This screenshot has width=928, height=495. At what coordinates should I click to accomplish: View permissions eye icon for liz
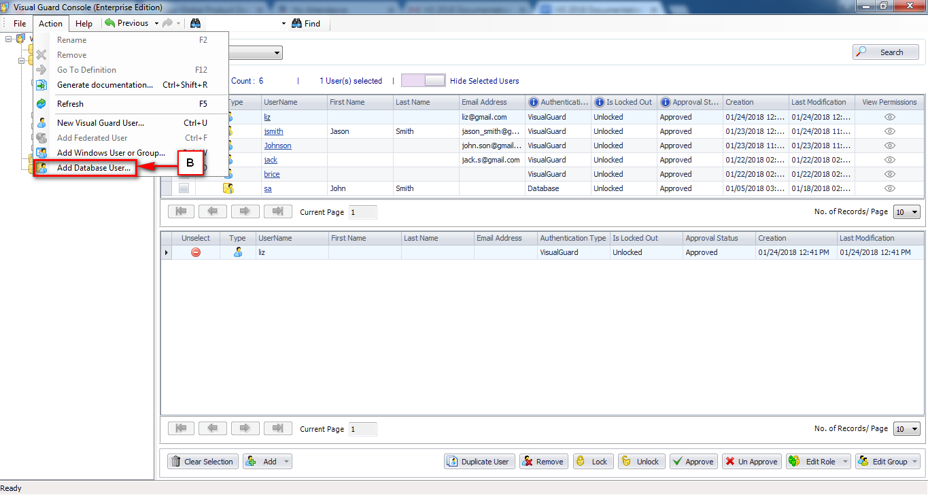(x=889, y=117)
